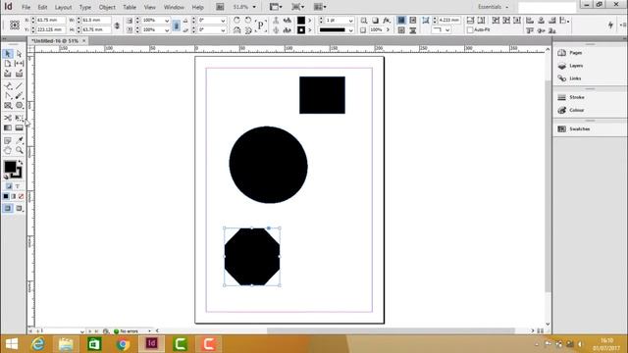
Task: Open scale X percentage dropdown
Action: click(167, 21)
